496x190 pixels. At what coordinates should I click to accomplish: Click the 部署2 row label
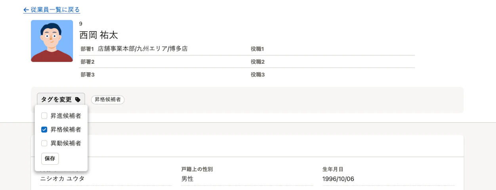(x=87, y=62)
